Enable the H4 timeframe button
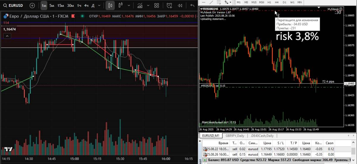357x164 pixels. tap(277, 2)
